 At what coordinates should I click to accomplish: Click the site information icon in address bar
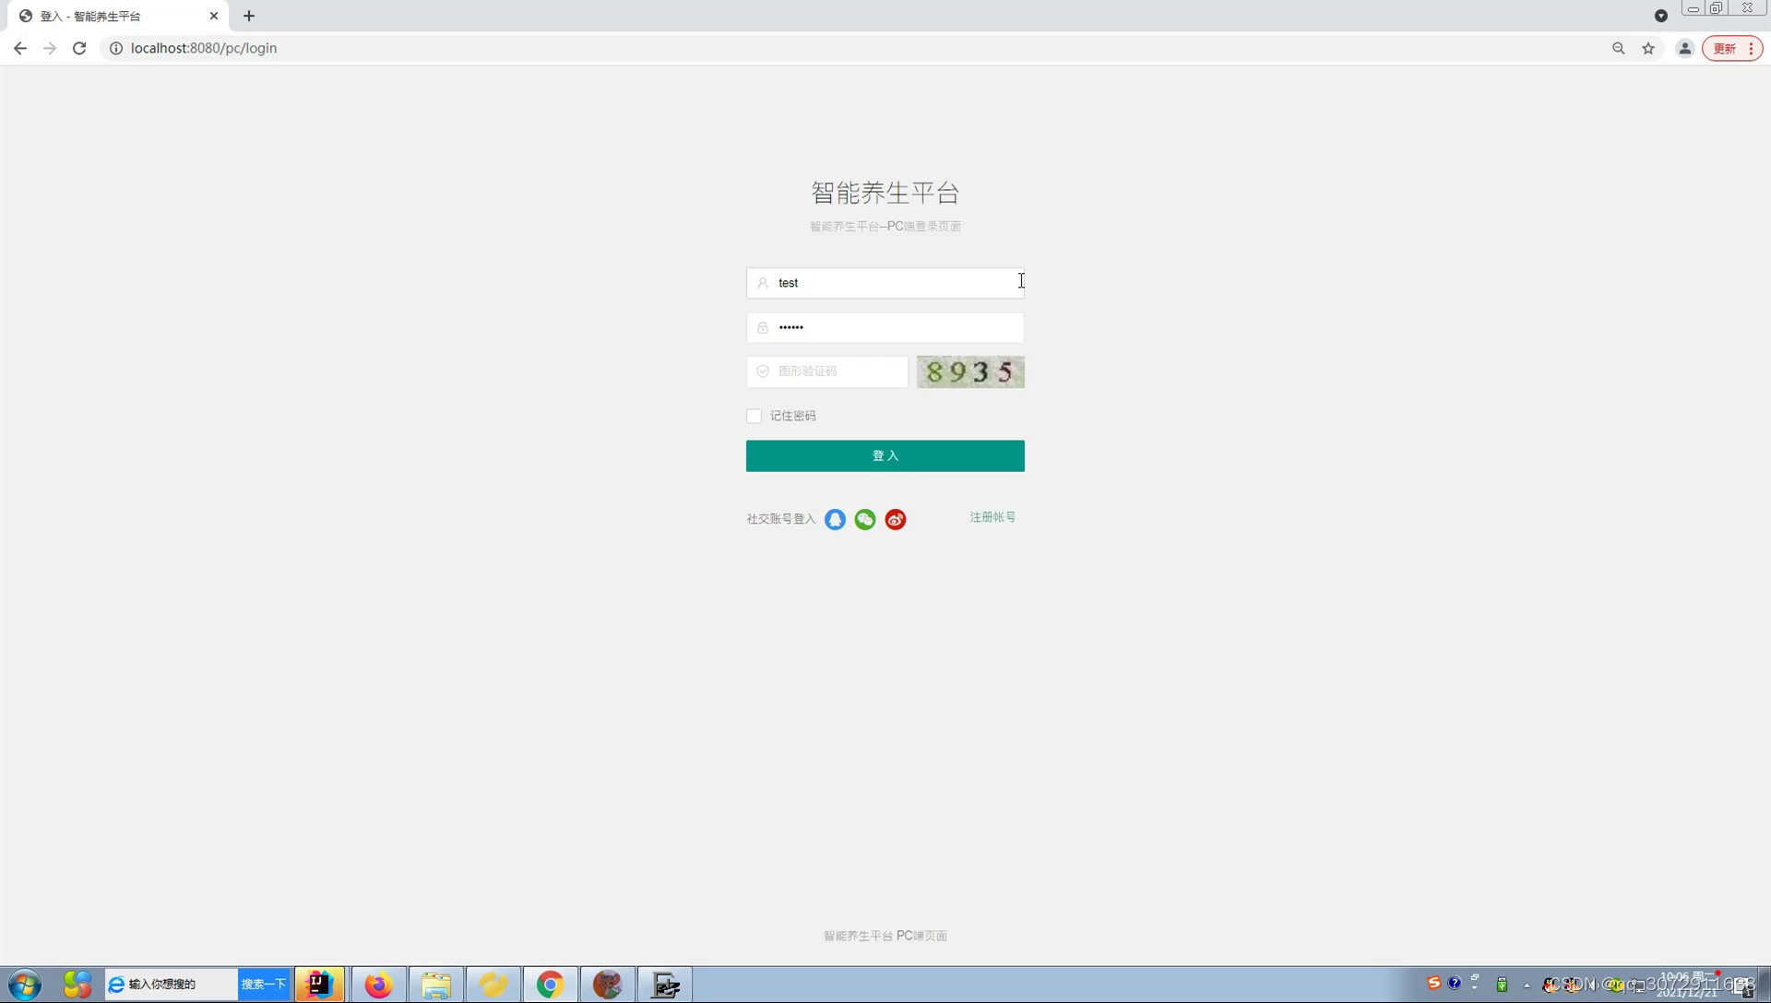pos(116,48)
